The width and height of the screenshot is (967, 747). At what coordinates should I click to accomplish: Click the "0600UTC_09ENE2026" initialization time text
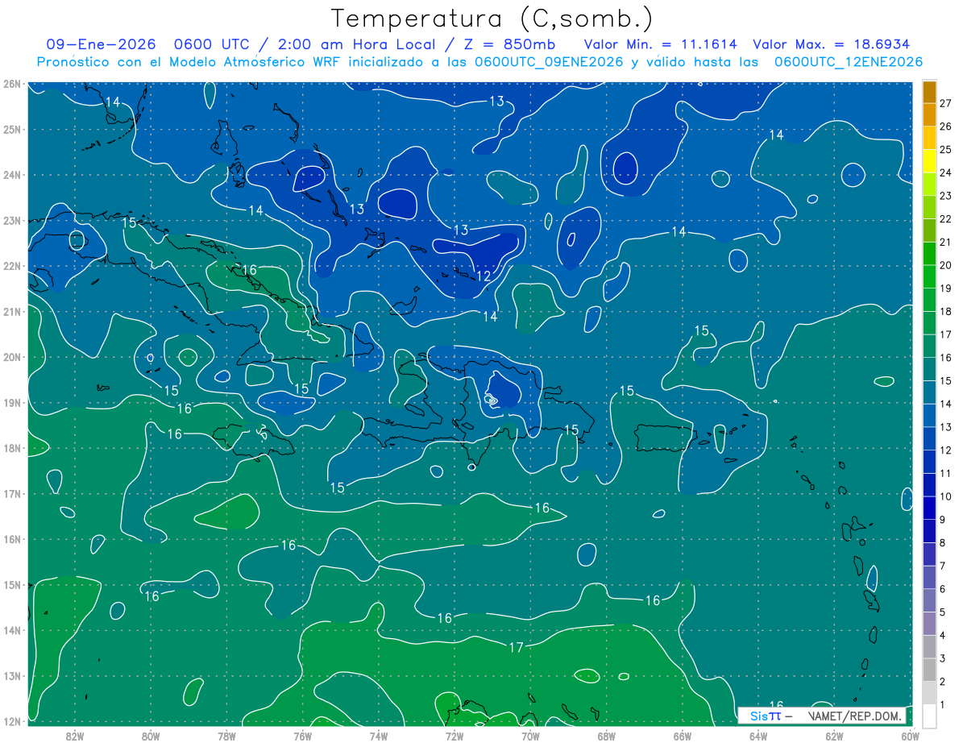[548, 62]
